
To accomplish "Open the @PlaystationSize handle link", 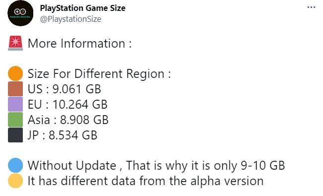I will click(x=70, y=19).
